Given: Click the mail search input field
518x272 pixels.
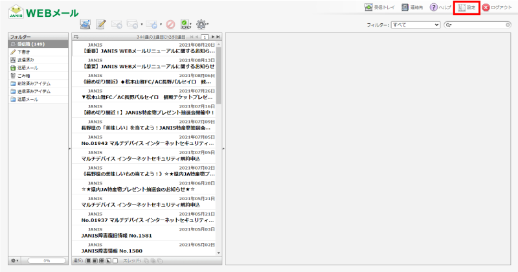Looking at the screenshot, I should (x=478, y=25).
